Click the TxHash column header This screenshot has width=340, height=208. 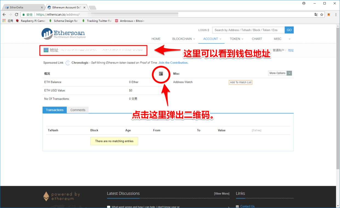click(x=53, y=130)
